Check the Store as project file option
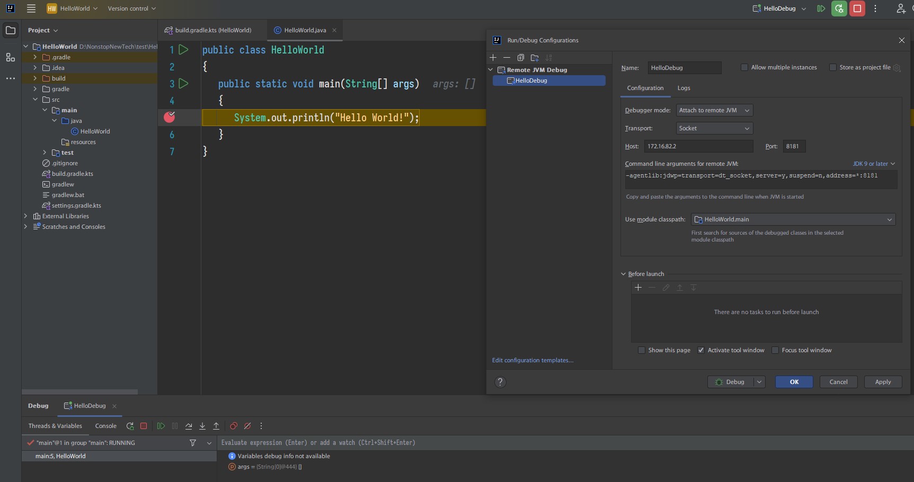Image resolution: width=914 pixels, height=482 pixels. tap(833, 67)
